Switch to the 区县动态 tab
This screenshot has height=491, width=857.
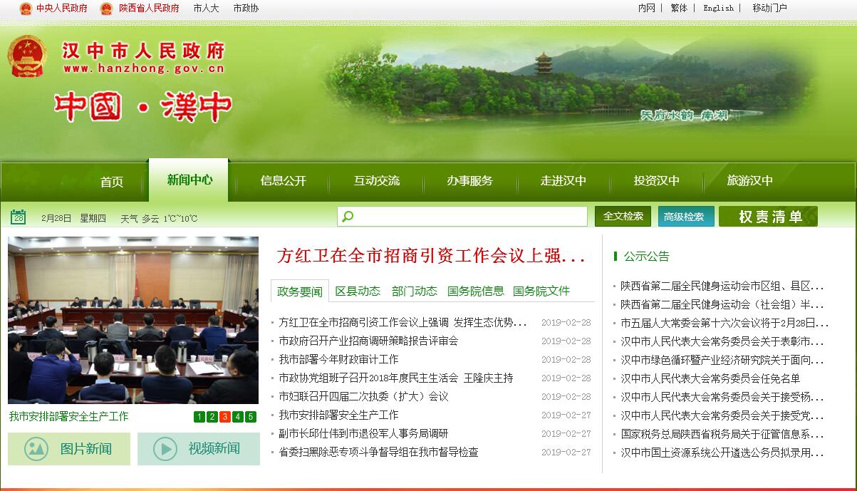[x=358, y=291]
